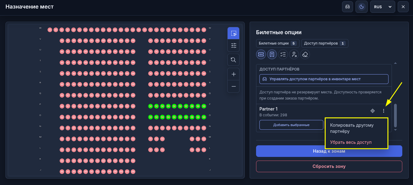The image size is (413, 185).
Task: Toggle dark mode with the moon icon
Action: coord(362,7)
